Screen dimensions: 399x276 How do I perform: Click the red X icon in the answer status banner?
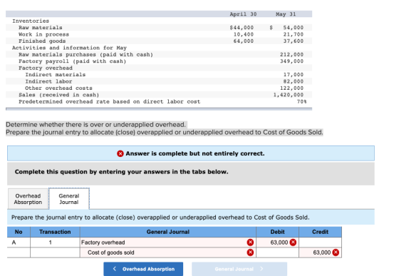point(120,153)
